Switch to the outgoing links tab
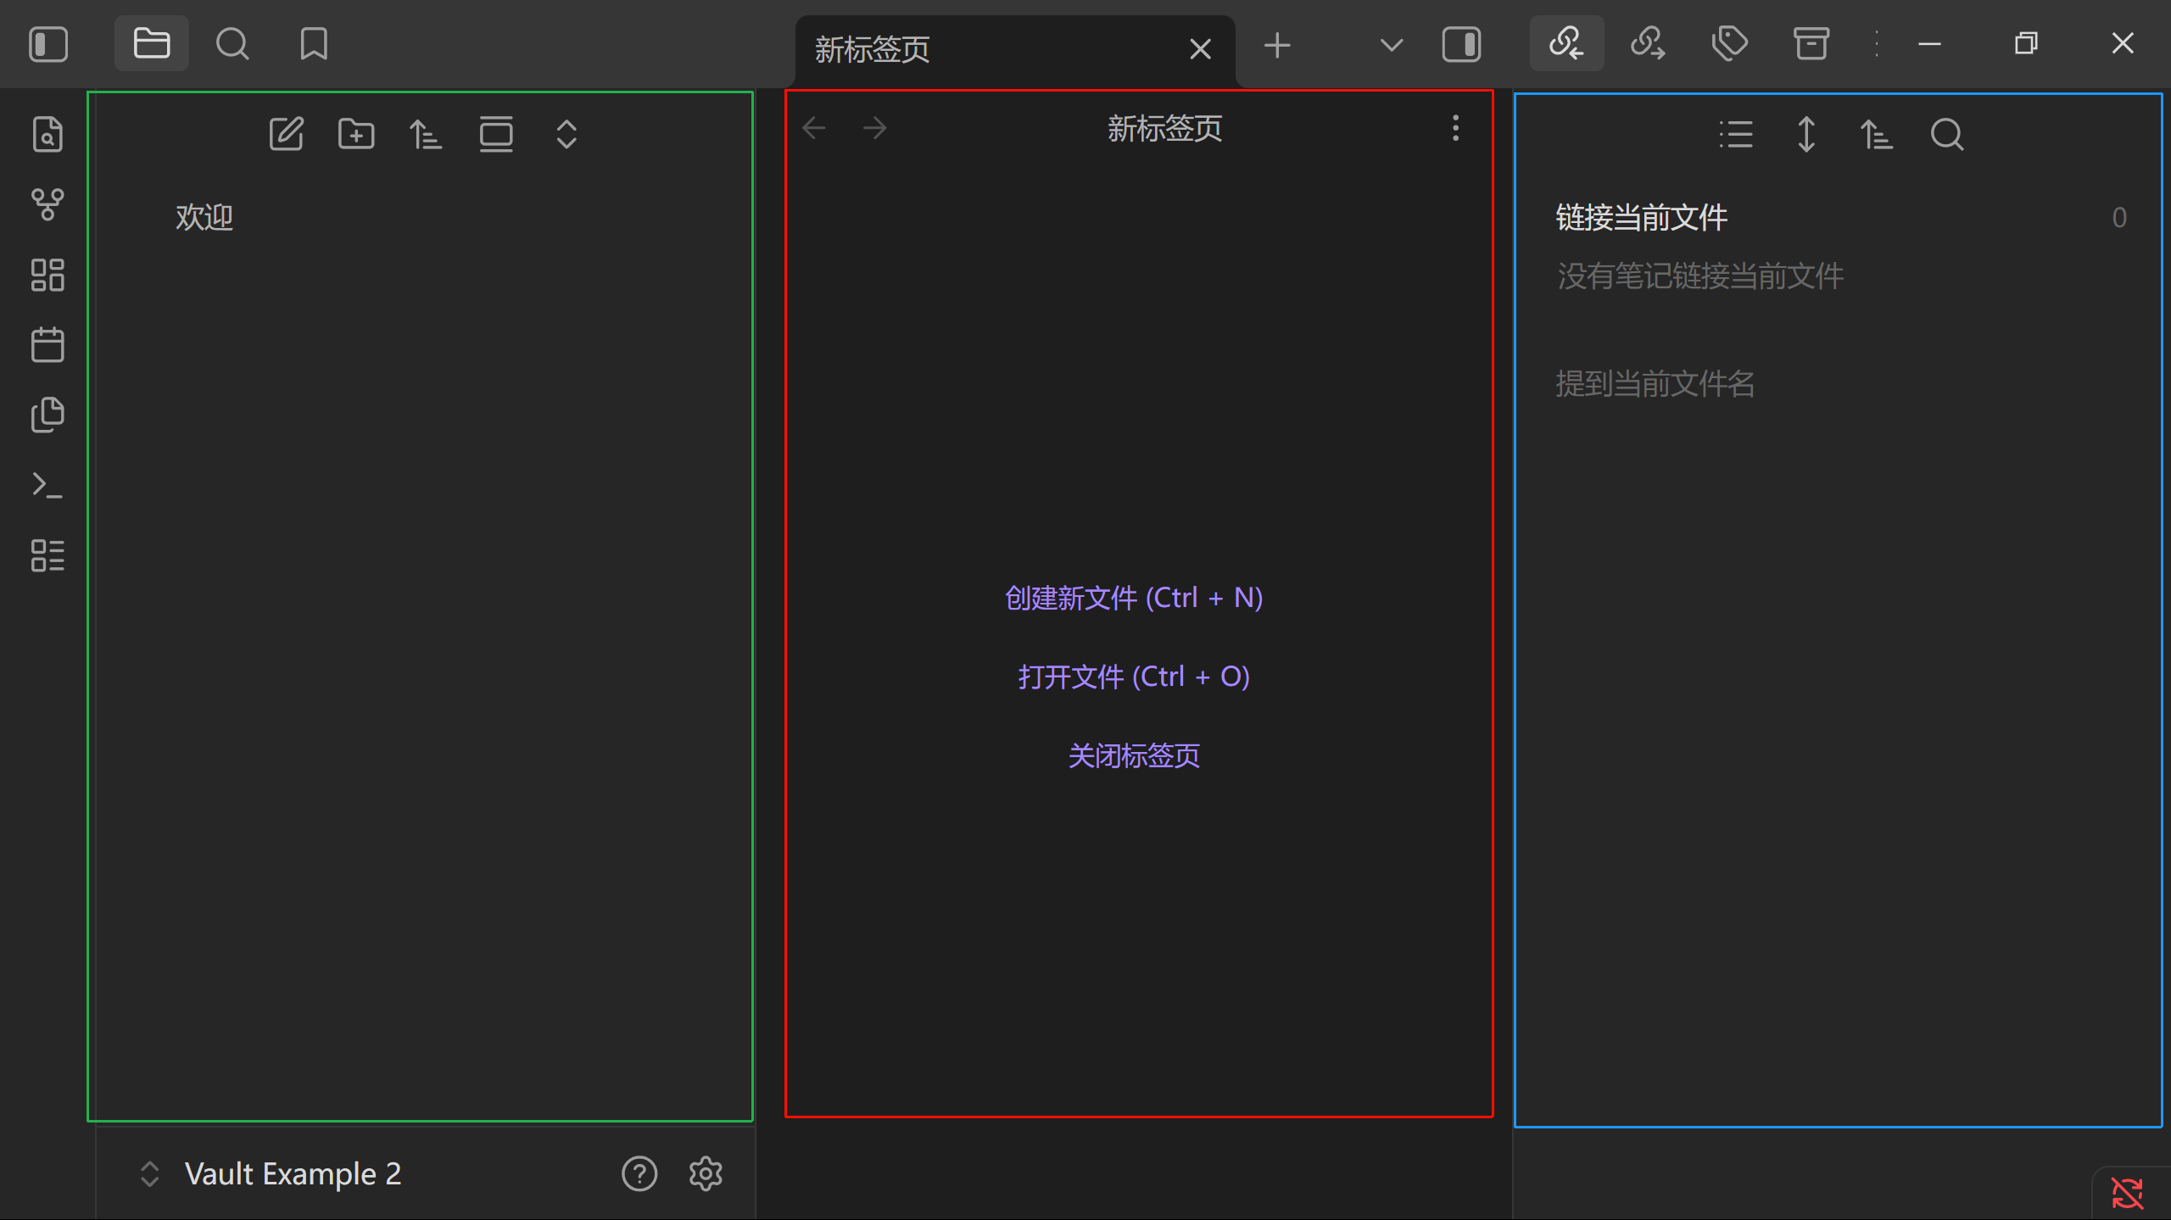The height and width of the screenshot is (1220, 2171). pyautogui.click(x=1647, y=42)
